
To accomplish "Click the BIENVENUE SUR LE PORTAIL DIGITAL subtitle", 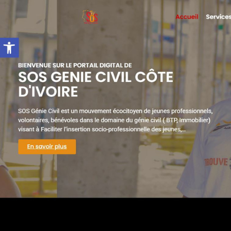I will 75,65.
